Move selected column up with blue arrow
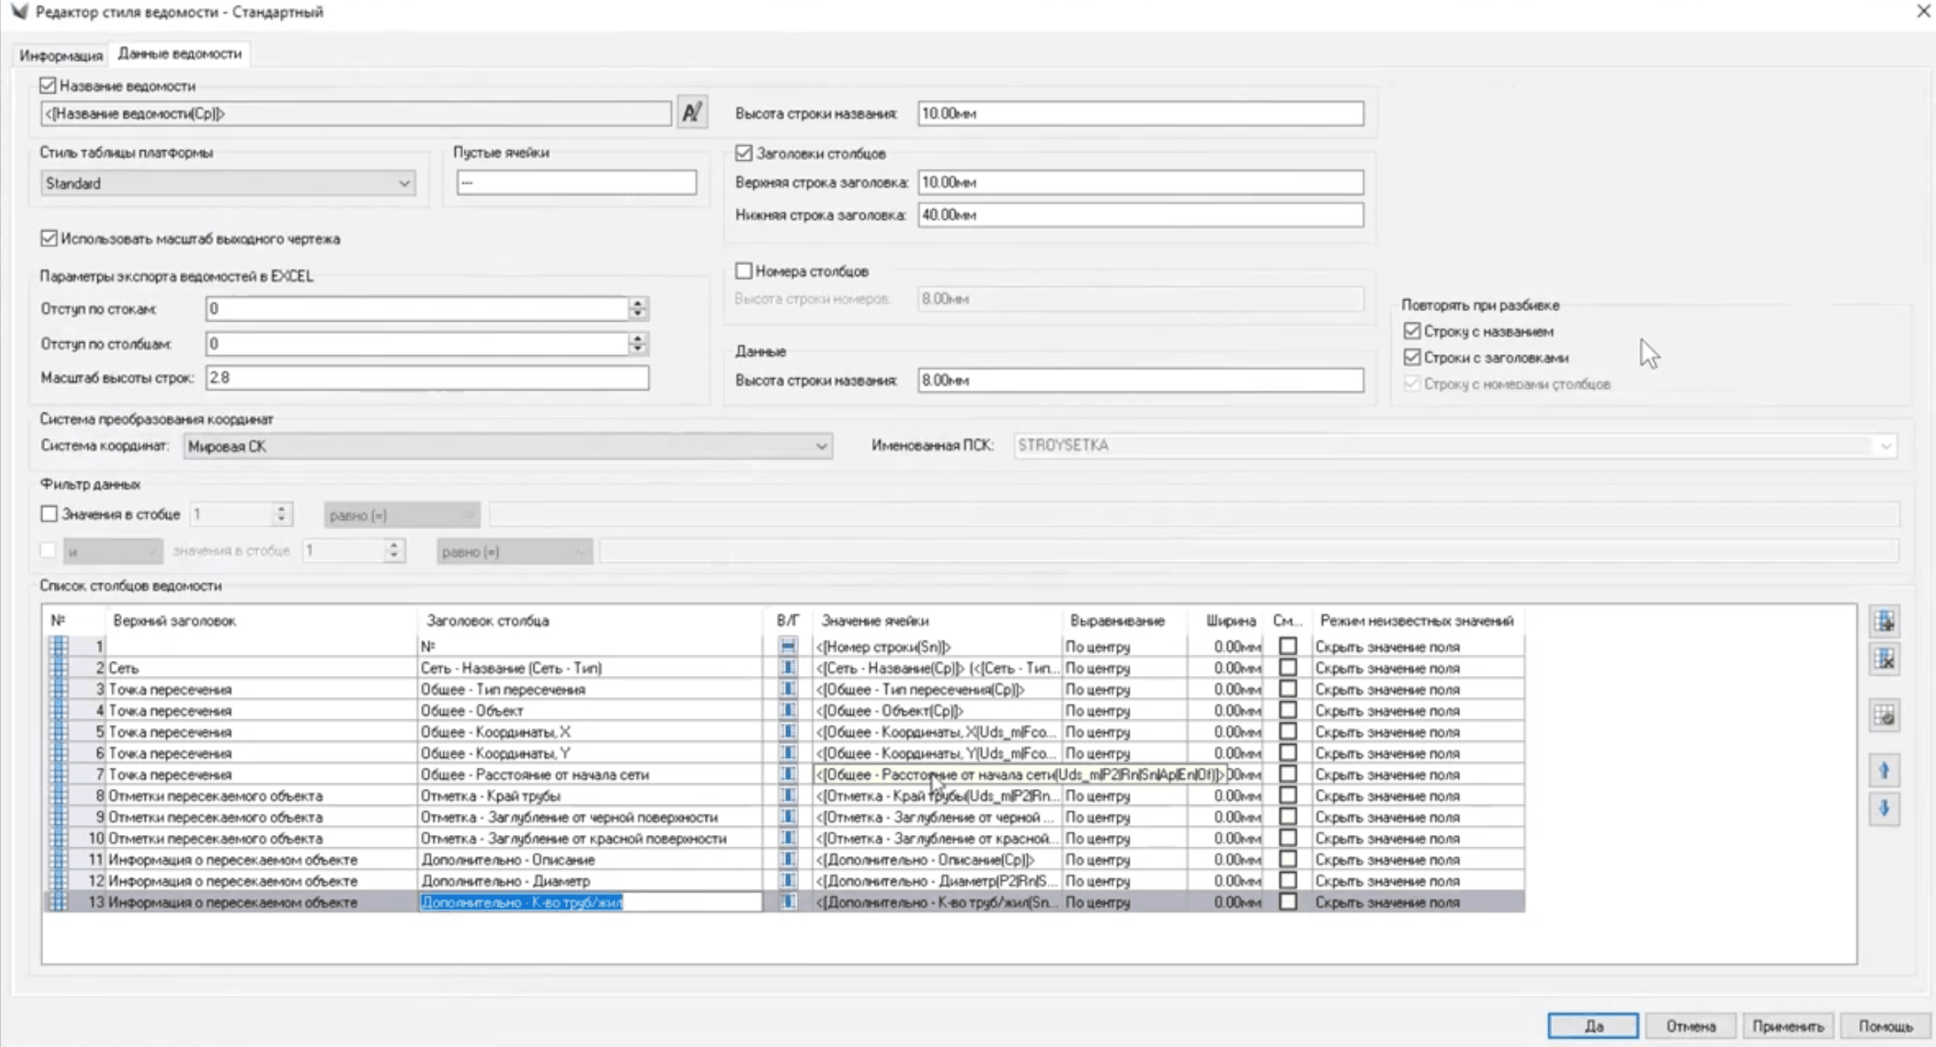 1884,771
